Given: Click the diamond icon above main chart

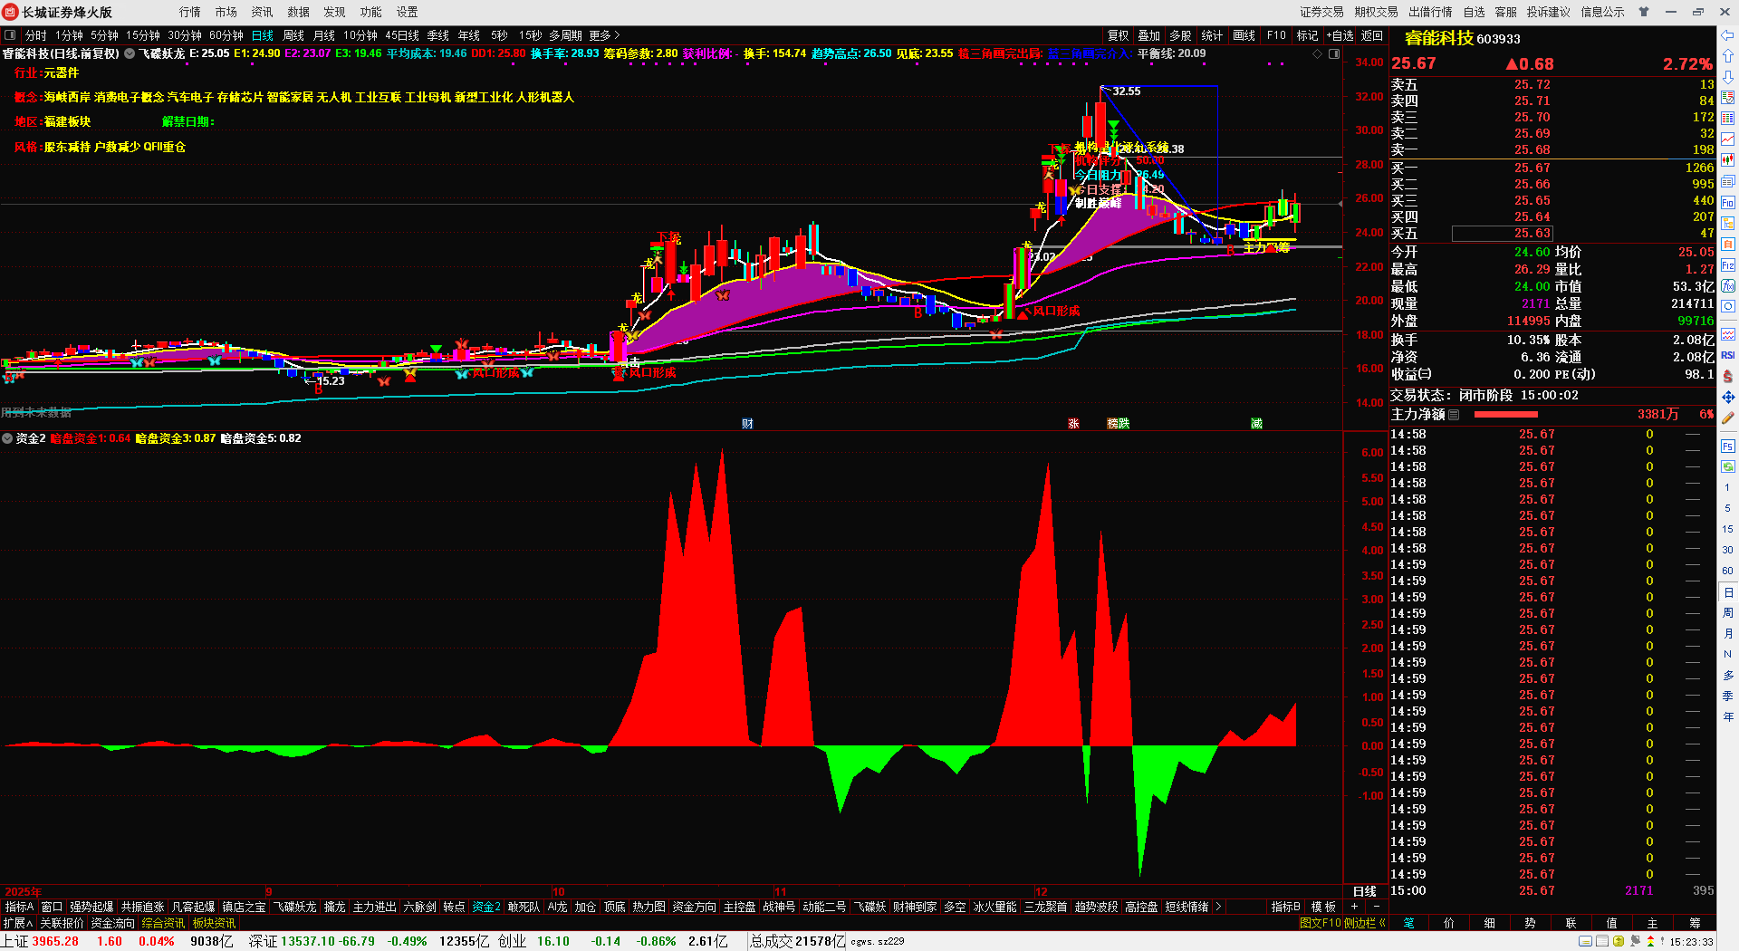Looking at the screenshot, I should click(x=1318, y=53).
